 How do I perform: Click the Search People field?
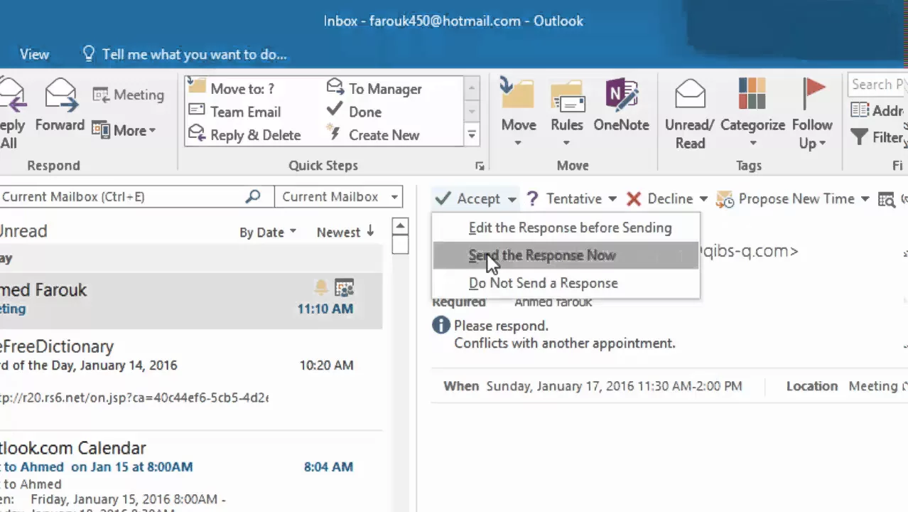click(x=878, y=85)
